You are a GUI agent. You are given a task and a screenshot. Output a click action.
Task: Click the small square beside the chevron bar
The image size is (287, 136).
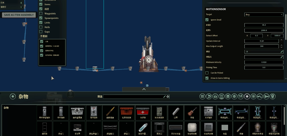pyautogui.click(x=167, y=89)
